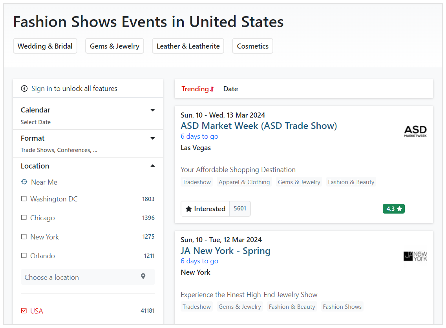Expand the Calendar date dropdown
This screenshot has height=328, width=446.
(x=153, y=110)
